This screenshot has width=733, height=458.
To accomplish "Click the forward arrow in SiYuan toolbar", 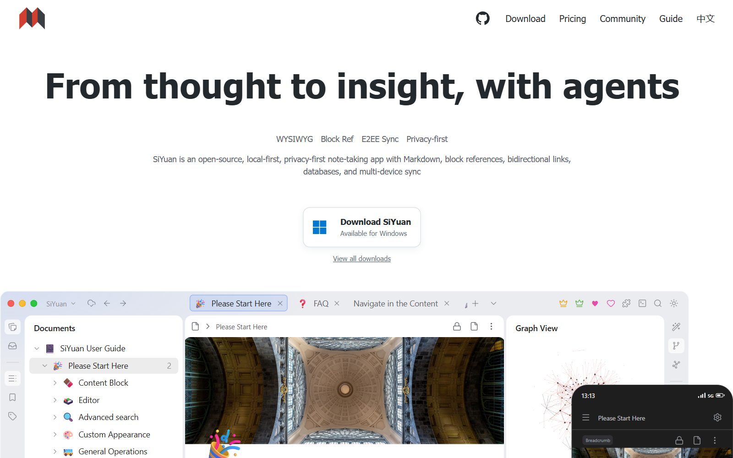I will [x=123, y=303].
